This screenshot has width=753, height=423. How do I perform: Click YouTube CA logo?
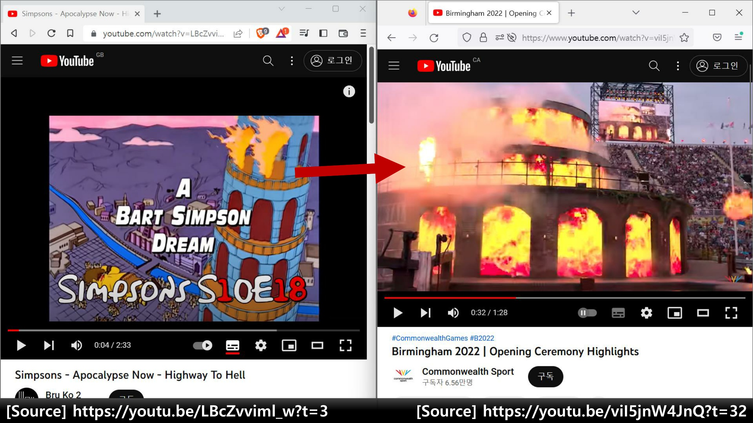[444, 66]
